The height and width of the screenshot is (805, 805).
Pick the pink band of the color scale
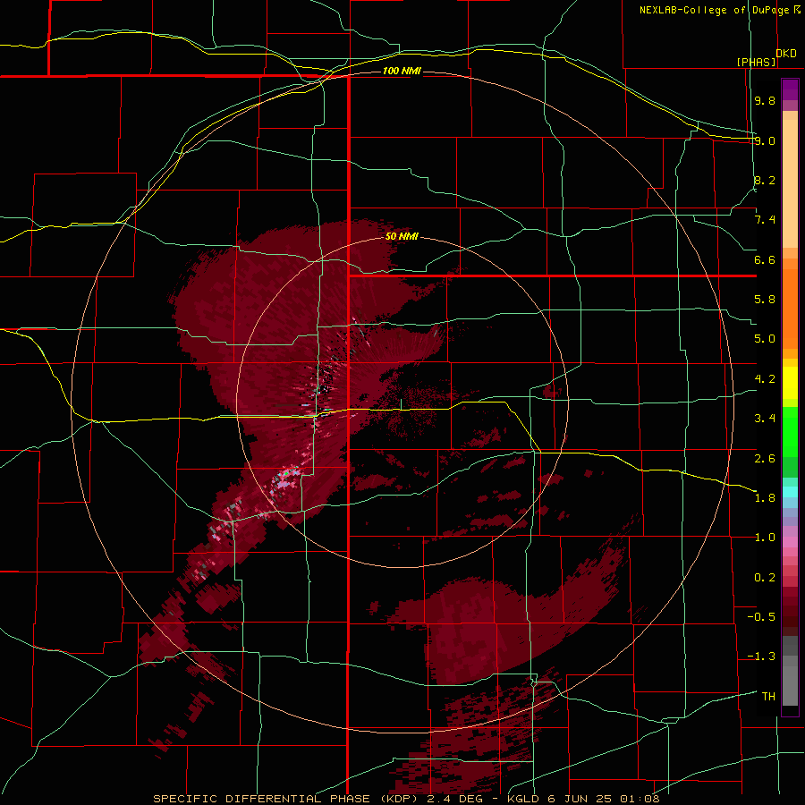(790, 542)
